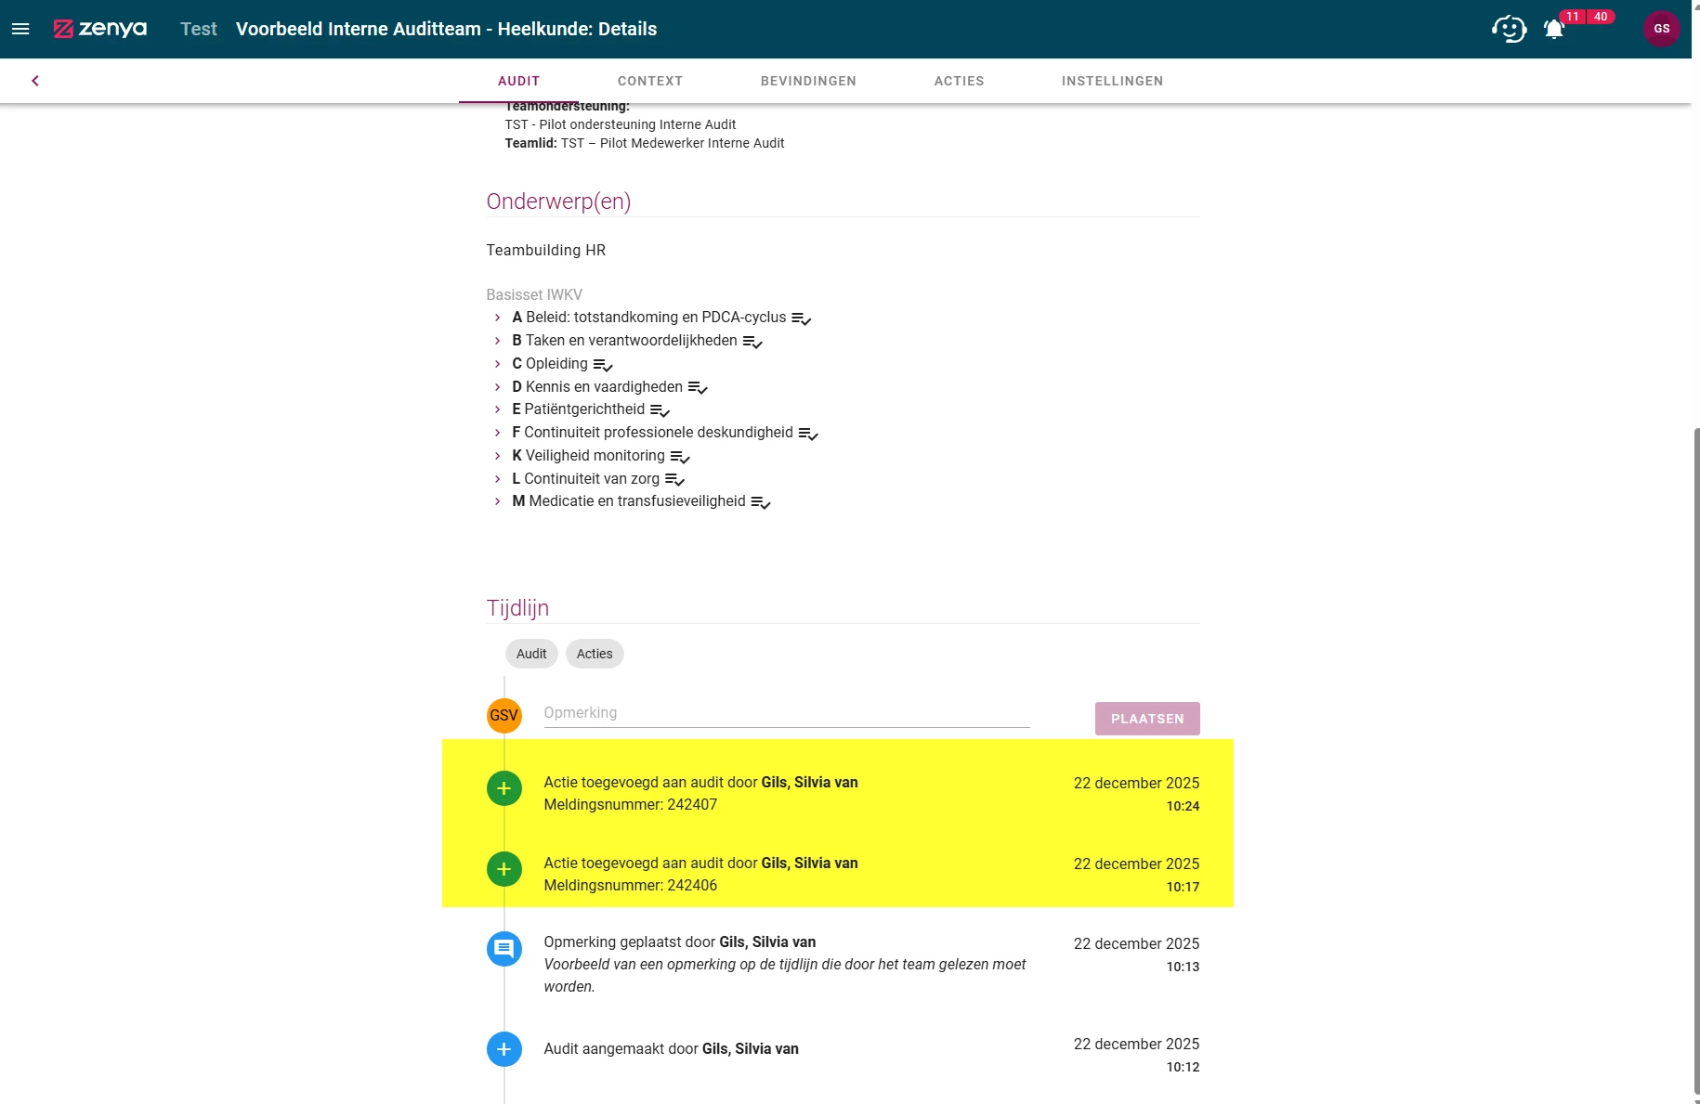Image resolution: width=1700 pixels, height=1104 pixels.
Task: Open the hamburger main menu
Action: 20,29
